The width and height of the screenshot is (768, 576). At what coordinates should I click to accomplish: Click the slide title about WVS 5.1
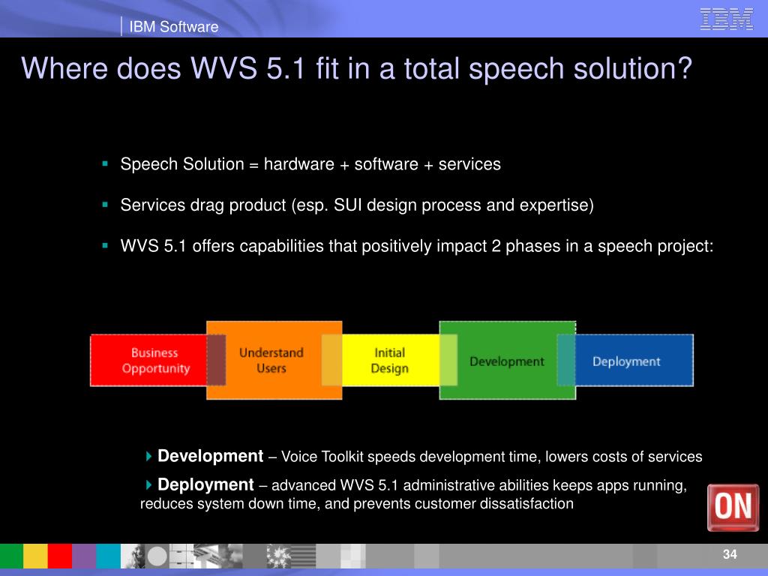point(356,68)
